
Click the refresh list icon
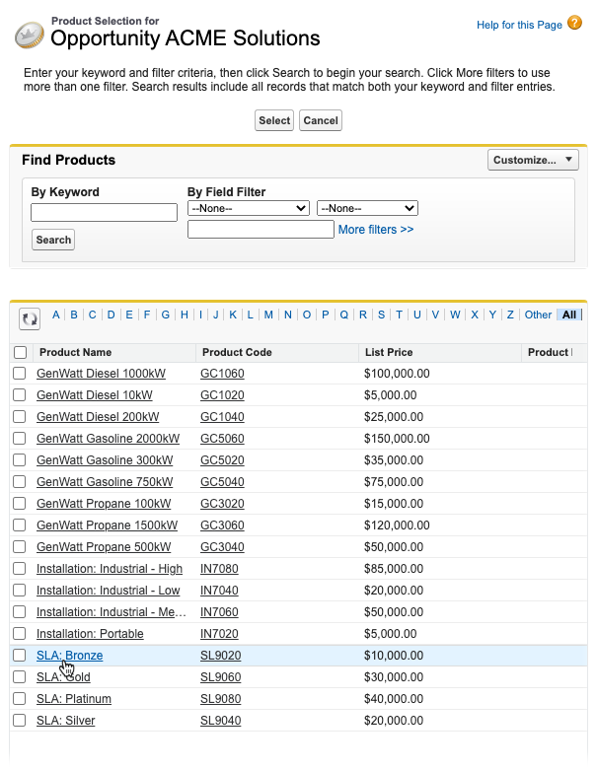[x=30, y=318]
